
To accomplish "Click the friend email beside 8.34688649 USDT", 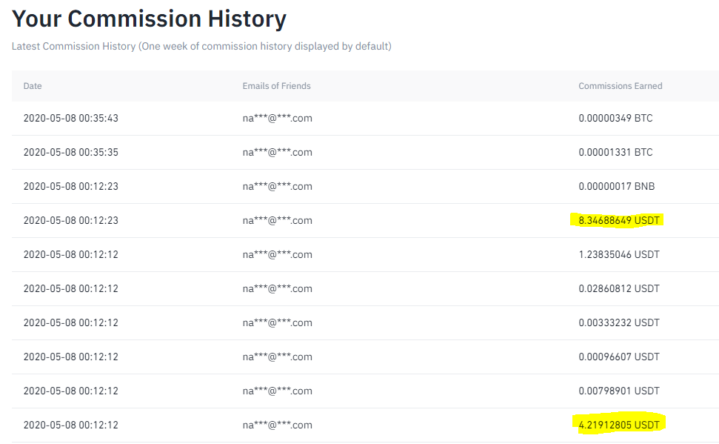I will click(x=277, y=220).
